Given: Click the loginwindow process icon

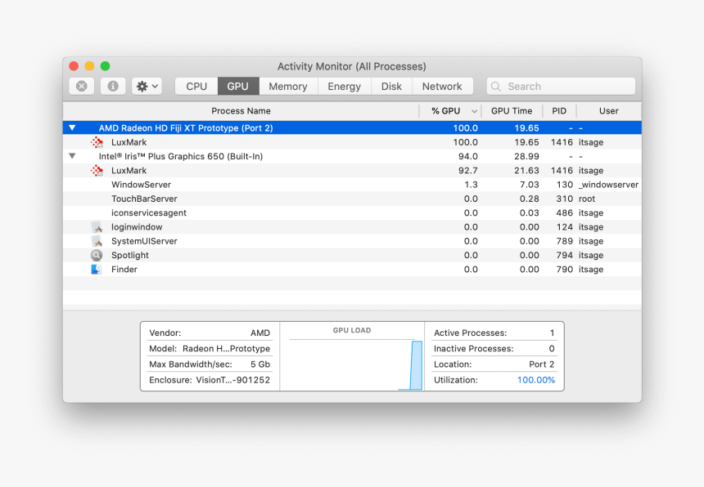Looking at the screenshot, I should point(97,227).
